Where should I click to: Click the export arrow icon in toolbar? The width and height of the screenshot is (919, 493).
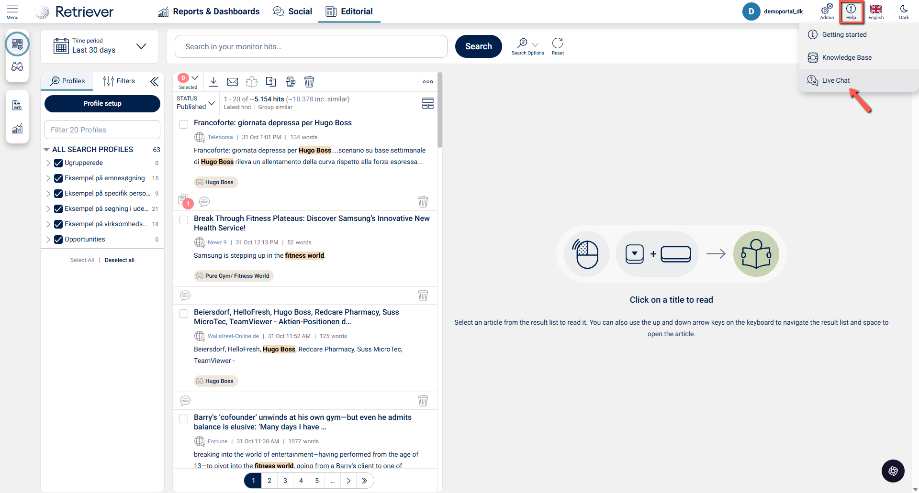(271, 82)
